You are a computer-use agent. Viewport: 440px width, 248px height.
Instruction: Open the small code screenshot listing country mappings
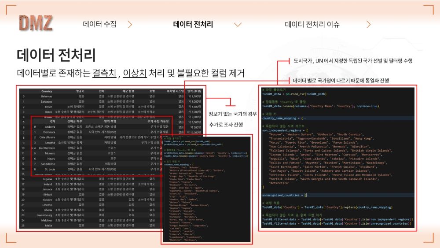(x=207, y=189)
